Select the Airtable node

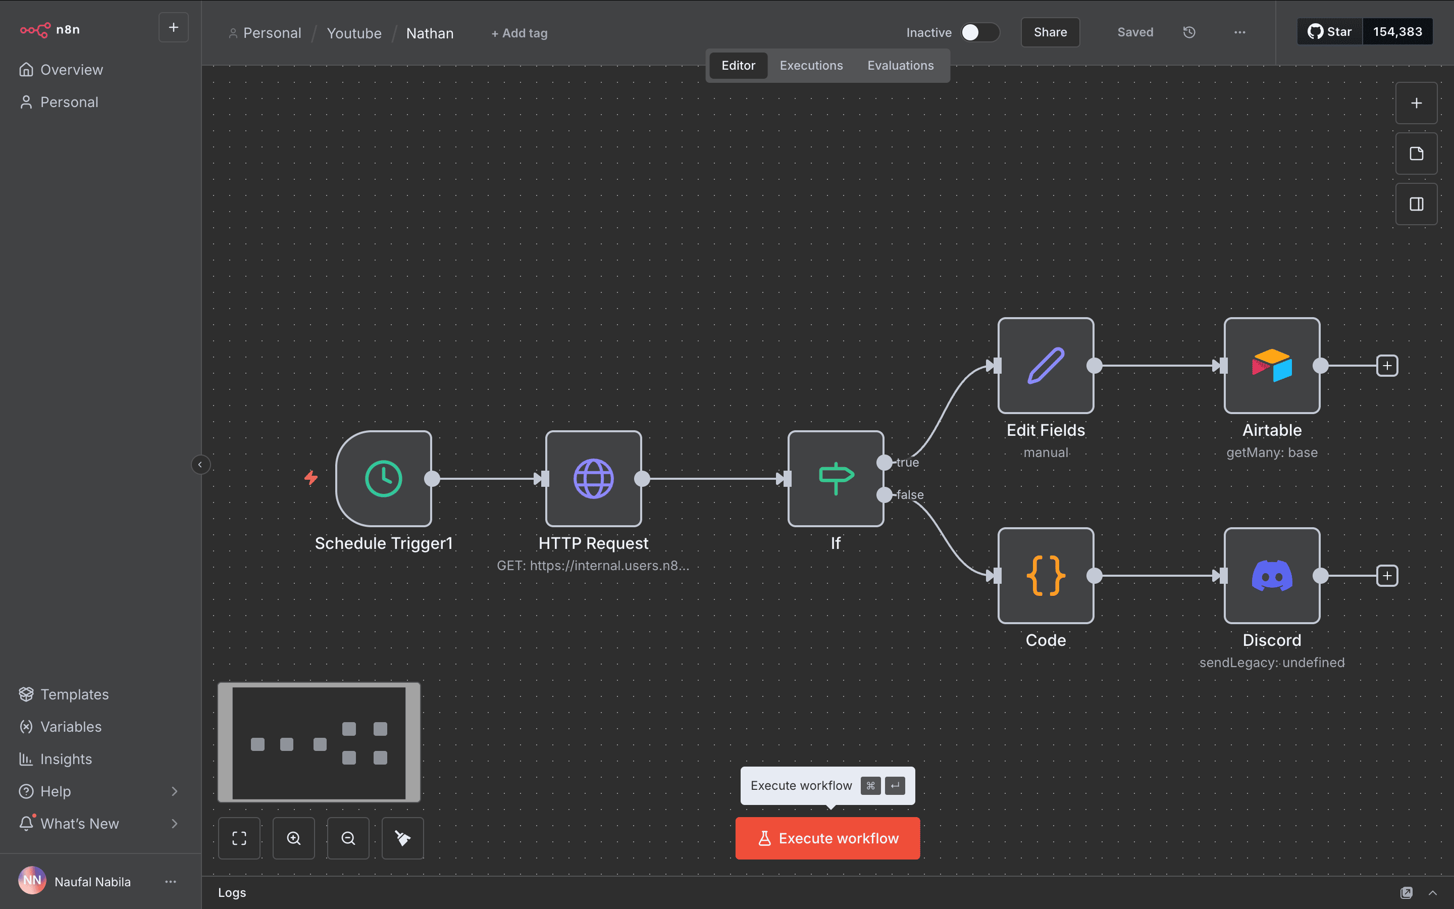coord(1272,366)
